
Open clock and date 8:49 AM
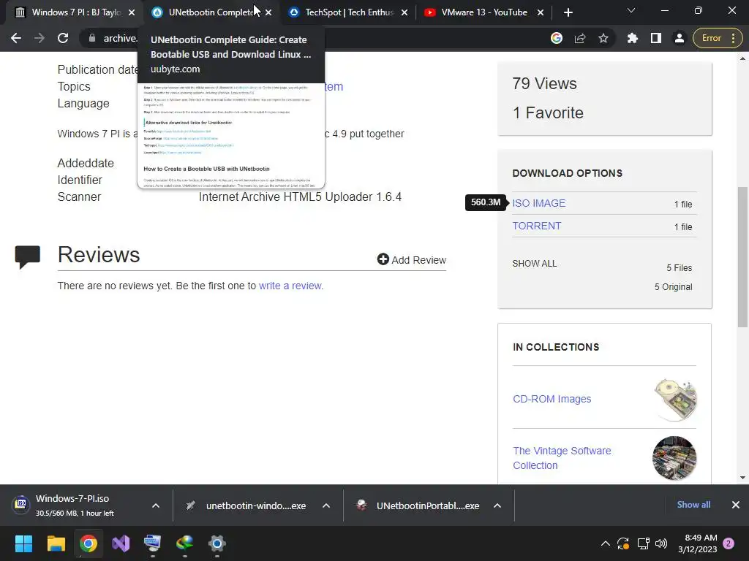pyautogui.click(x=697, y=543)
